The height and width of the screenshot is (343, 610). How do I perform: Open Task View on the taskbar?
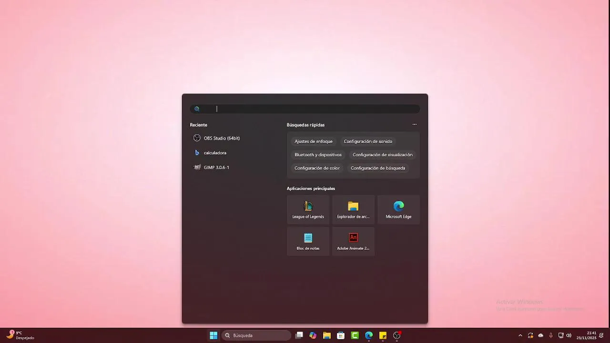(x=299, y=335)
